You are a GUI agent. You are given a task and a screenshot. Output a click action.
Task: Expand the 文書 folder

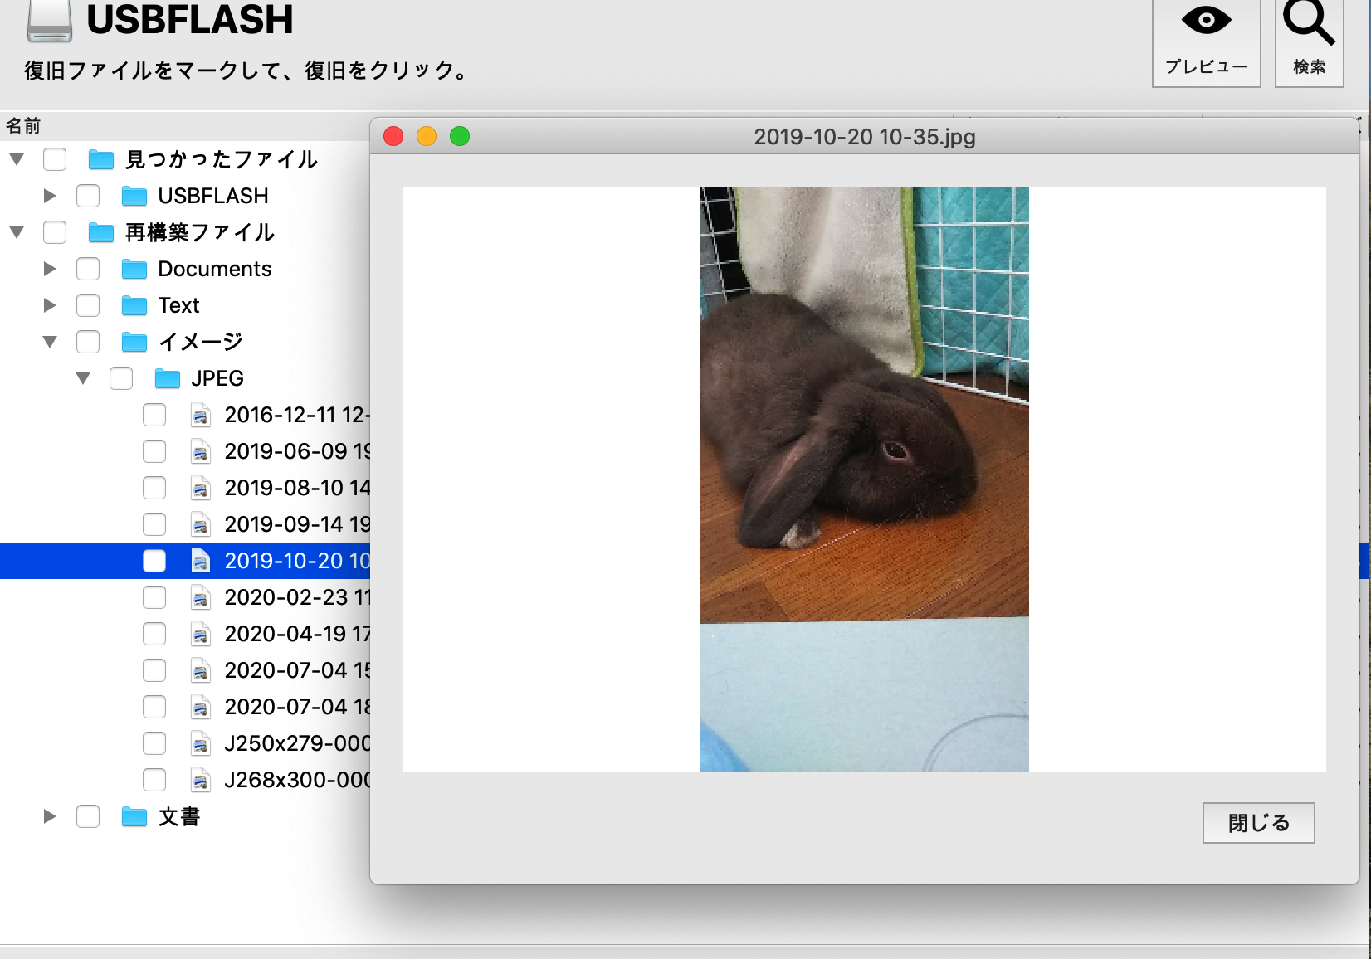point(50,817)
